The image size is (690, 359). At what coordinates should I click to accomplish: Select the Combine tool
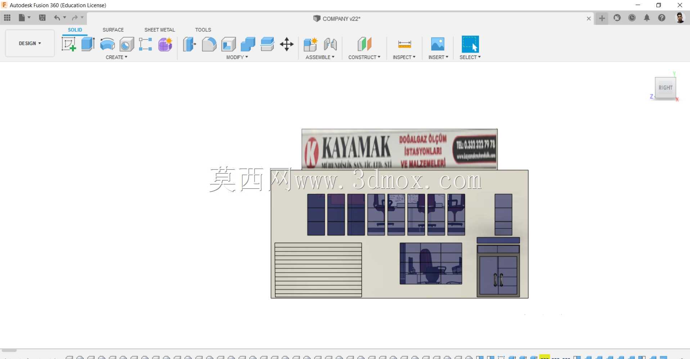click(x=248, y=44)
